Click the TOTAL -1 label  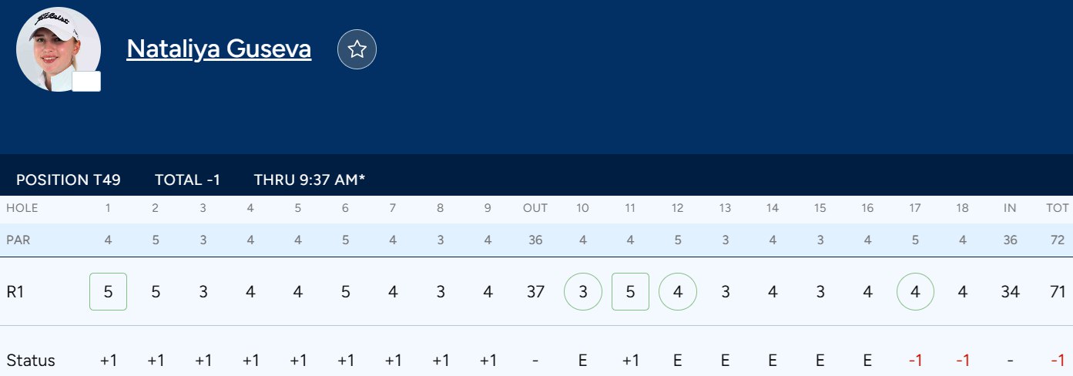[x=187, y=180]
